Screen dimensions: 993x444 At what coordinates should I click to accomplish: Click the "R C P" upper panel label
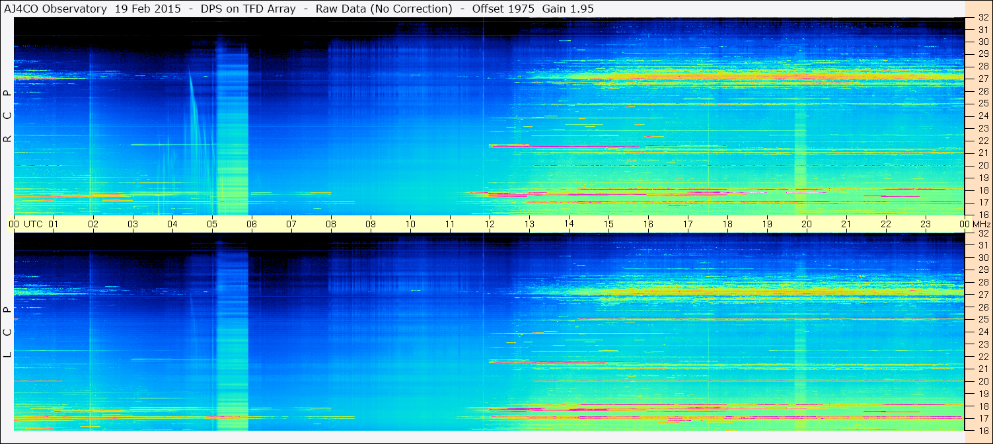(x=7, y=116)
